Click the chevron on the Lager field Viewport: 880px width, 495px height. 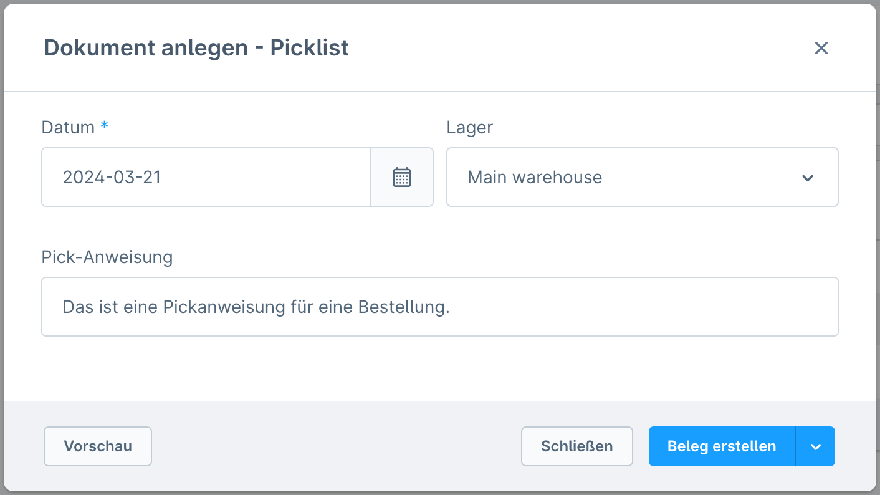(x=808, y=178)
